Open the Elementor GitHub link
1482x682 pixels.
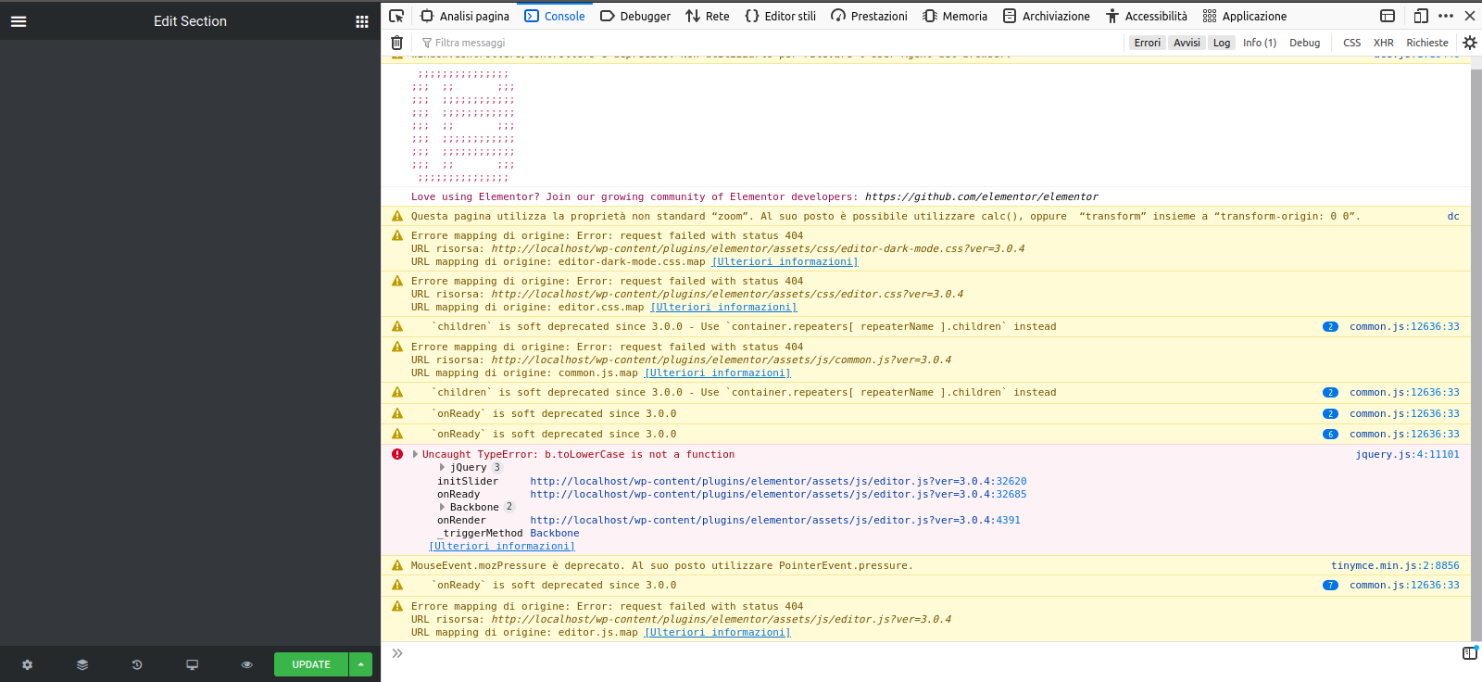[x=982, y=196]
